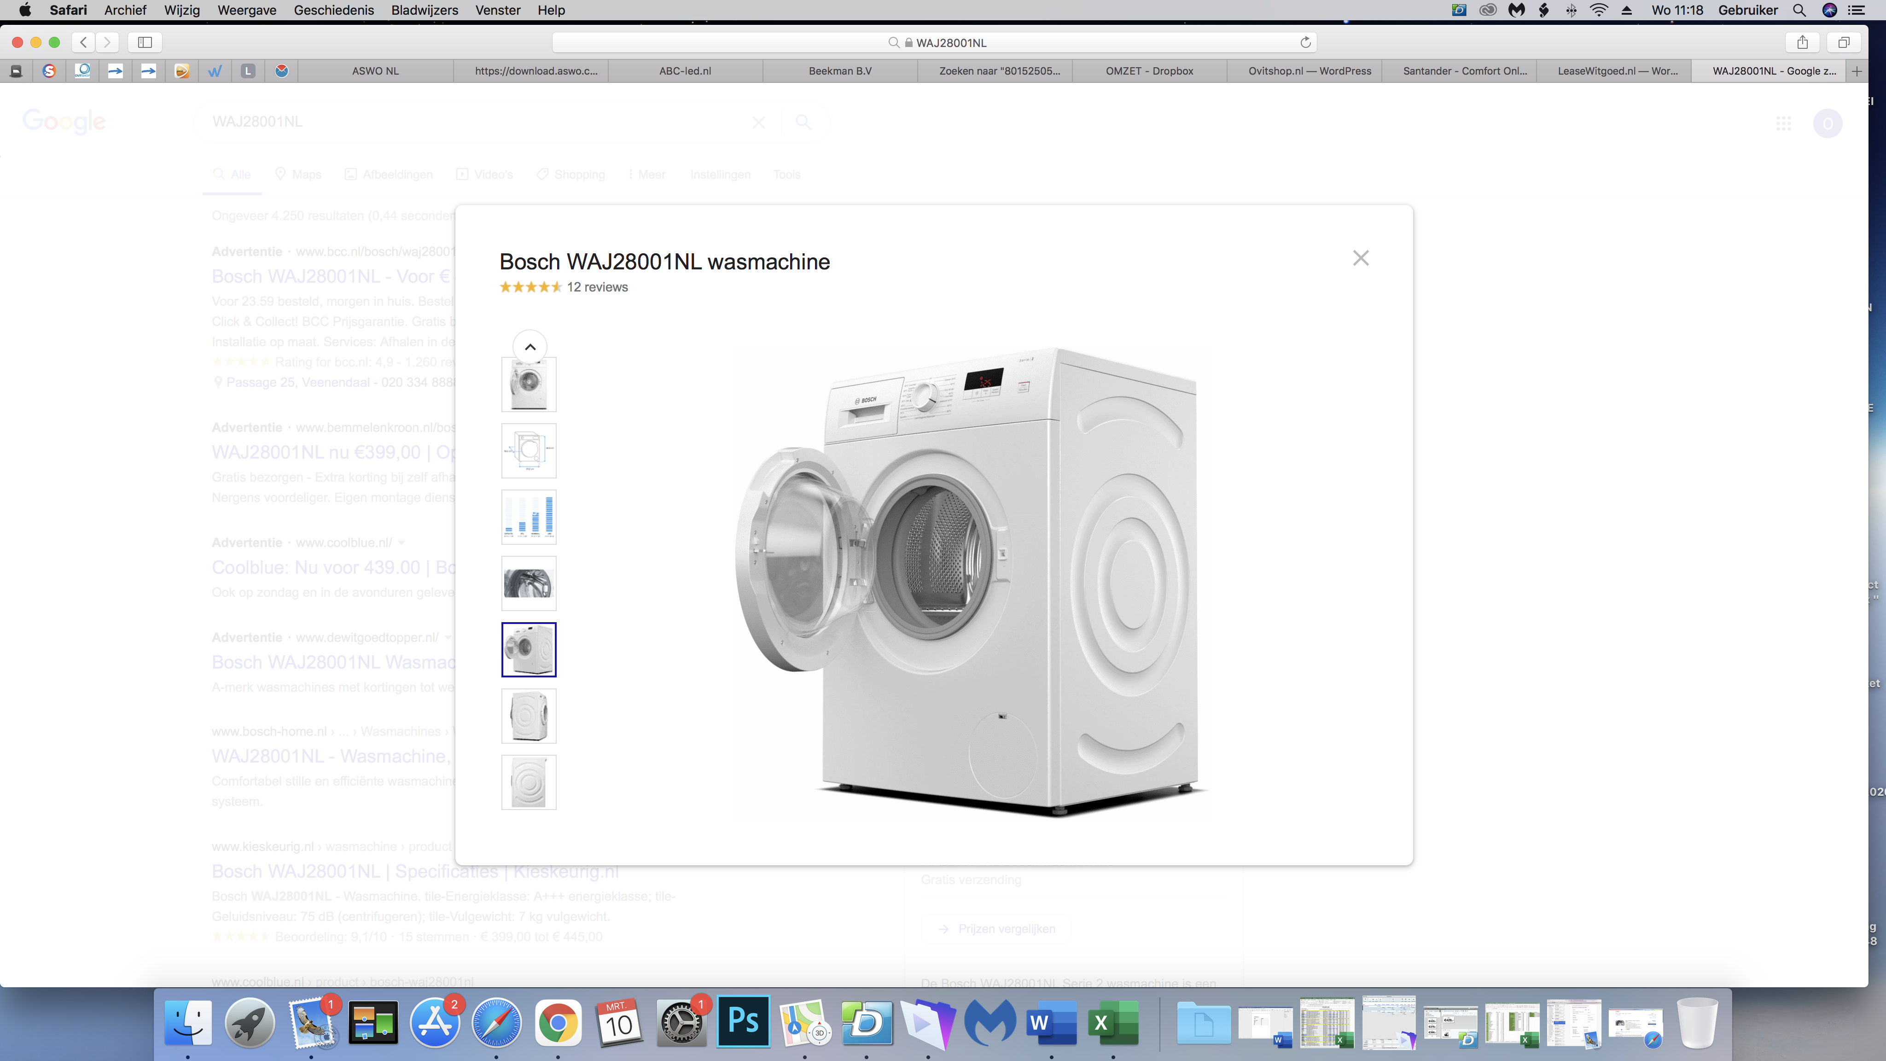
Task: Open Malwarebytes menu bar icon
Action: (1516, 10)
